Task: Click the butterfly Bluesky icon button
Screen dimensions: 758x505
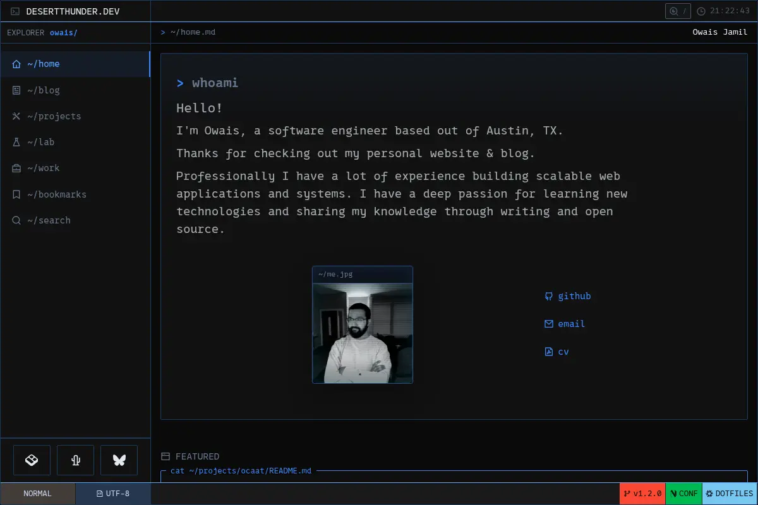Action: (119, 460)
